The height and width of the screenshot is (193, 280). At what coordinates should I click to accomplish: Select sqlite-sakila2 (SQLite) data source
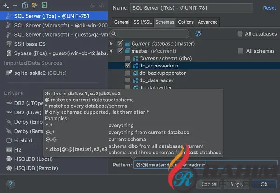pyautogui.click(x=54, y=73)
